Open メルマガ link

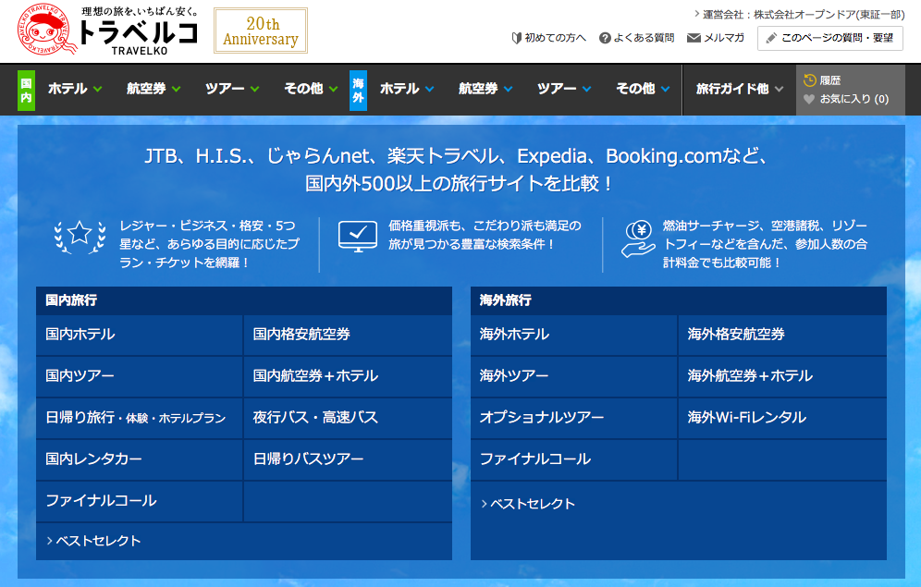point(724,38)
